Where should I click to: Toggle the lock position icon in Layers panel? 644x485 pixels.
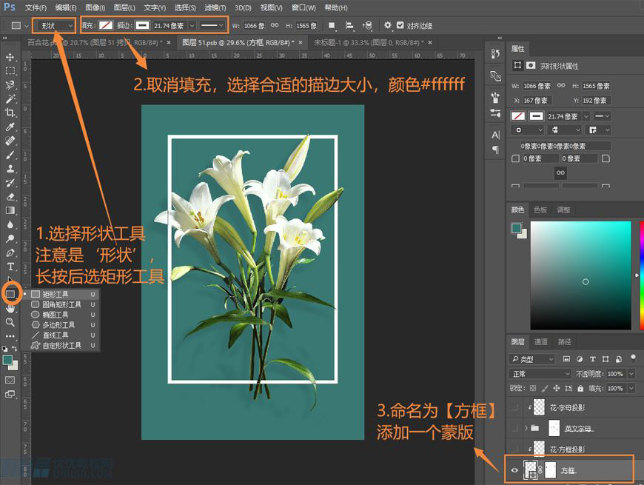coord(557,388)
